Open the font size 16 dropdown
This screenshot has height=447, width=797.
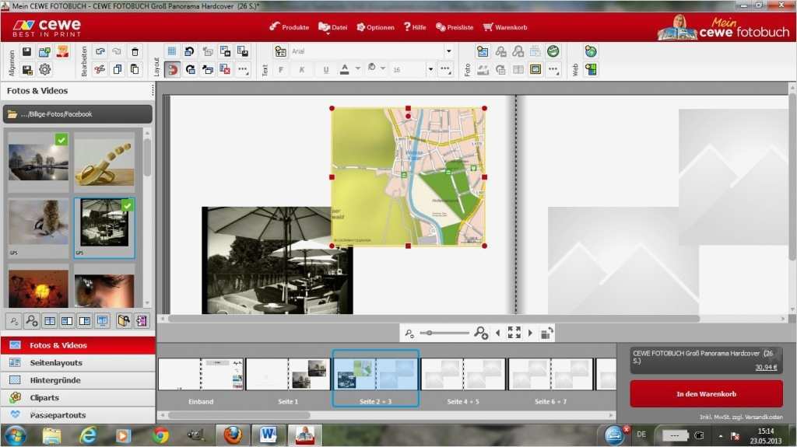[430, 69]
